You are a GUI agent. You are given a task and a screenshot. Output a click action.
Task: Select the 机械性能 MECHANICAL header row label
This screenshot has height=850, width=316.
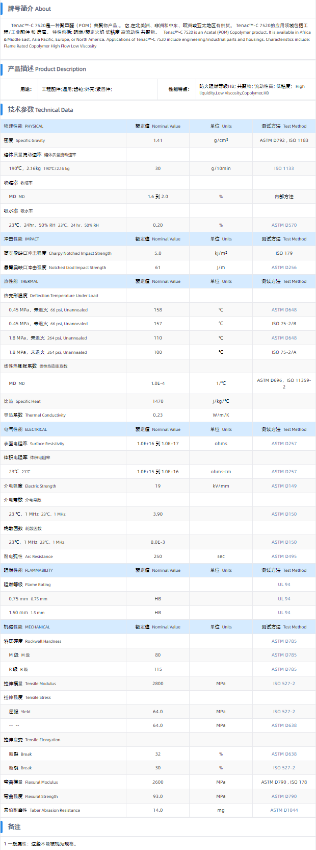(x=27, y=627)
